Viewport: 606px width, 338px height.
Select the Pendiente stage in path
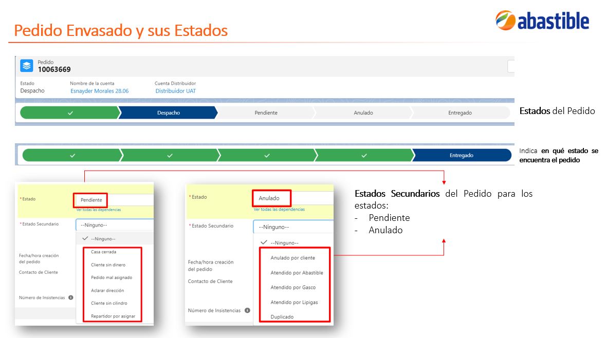[x=266, y=113]
